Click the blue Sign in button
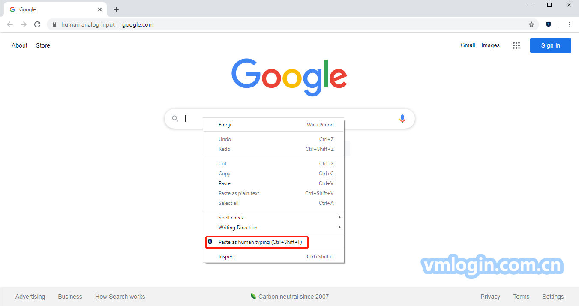Viewport: 579px width, 306px height. click(550, 45)
